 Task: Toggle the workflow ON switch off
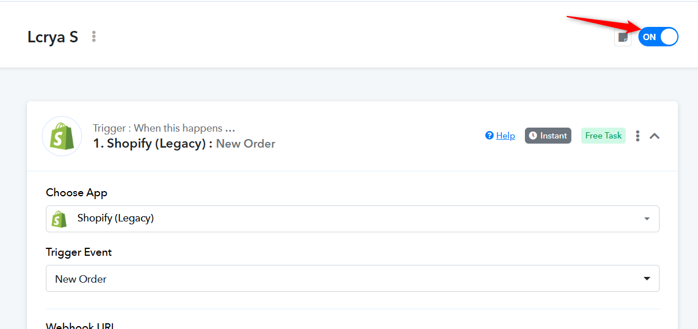tap(658, 37)
